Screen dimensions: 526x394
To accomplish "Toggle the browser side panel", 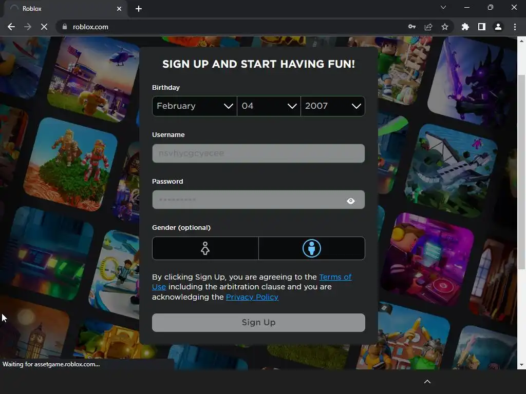I will pos(482,27).
